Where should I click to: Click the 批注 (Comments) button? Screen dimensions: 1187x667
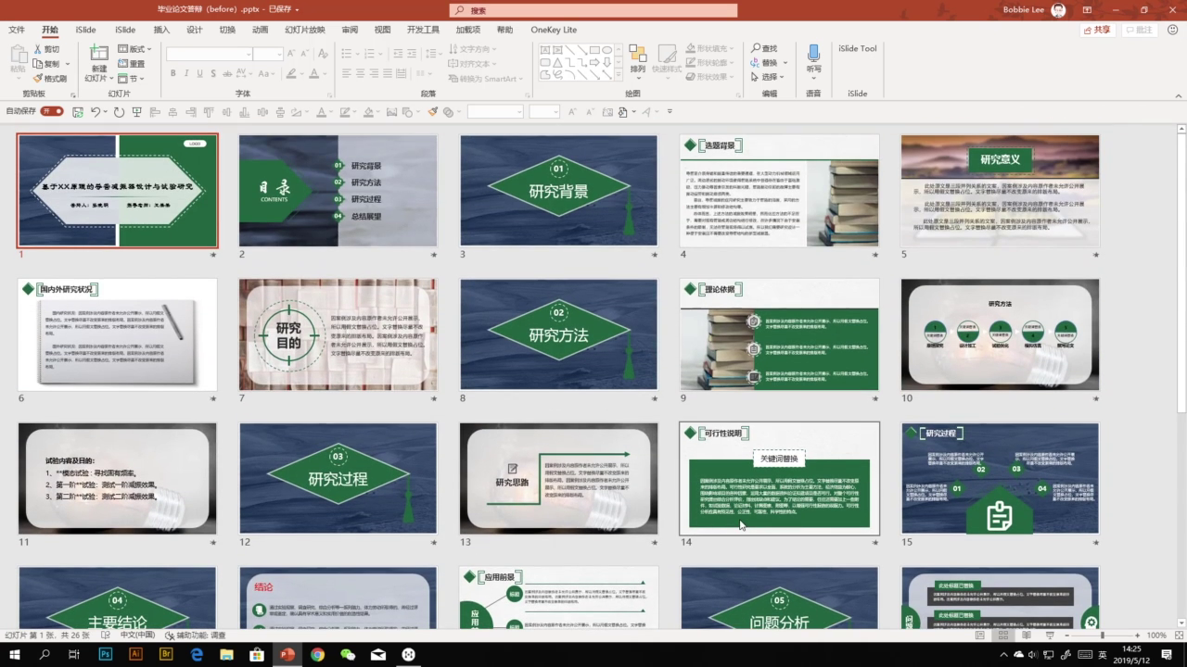pyautogui.click(x=1140, y=30)
